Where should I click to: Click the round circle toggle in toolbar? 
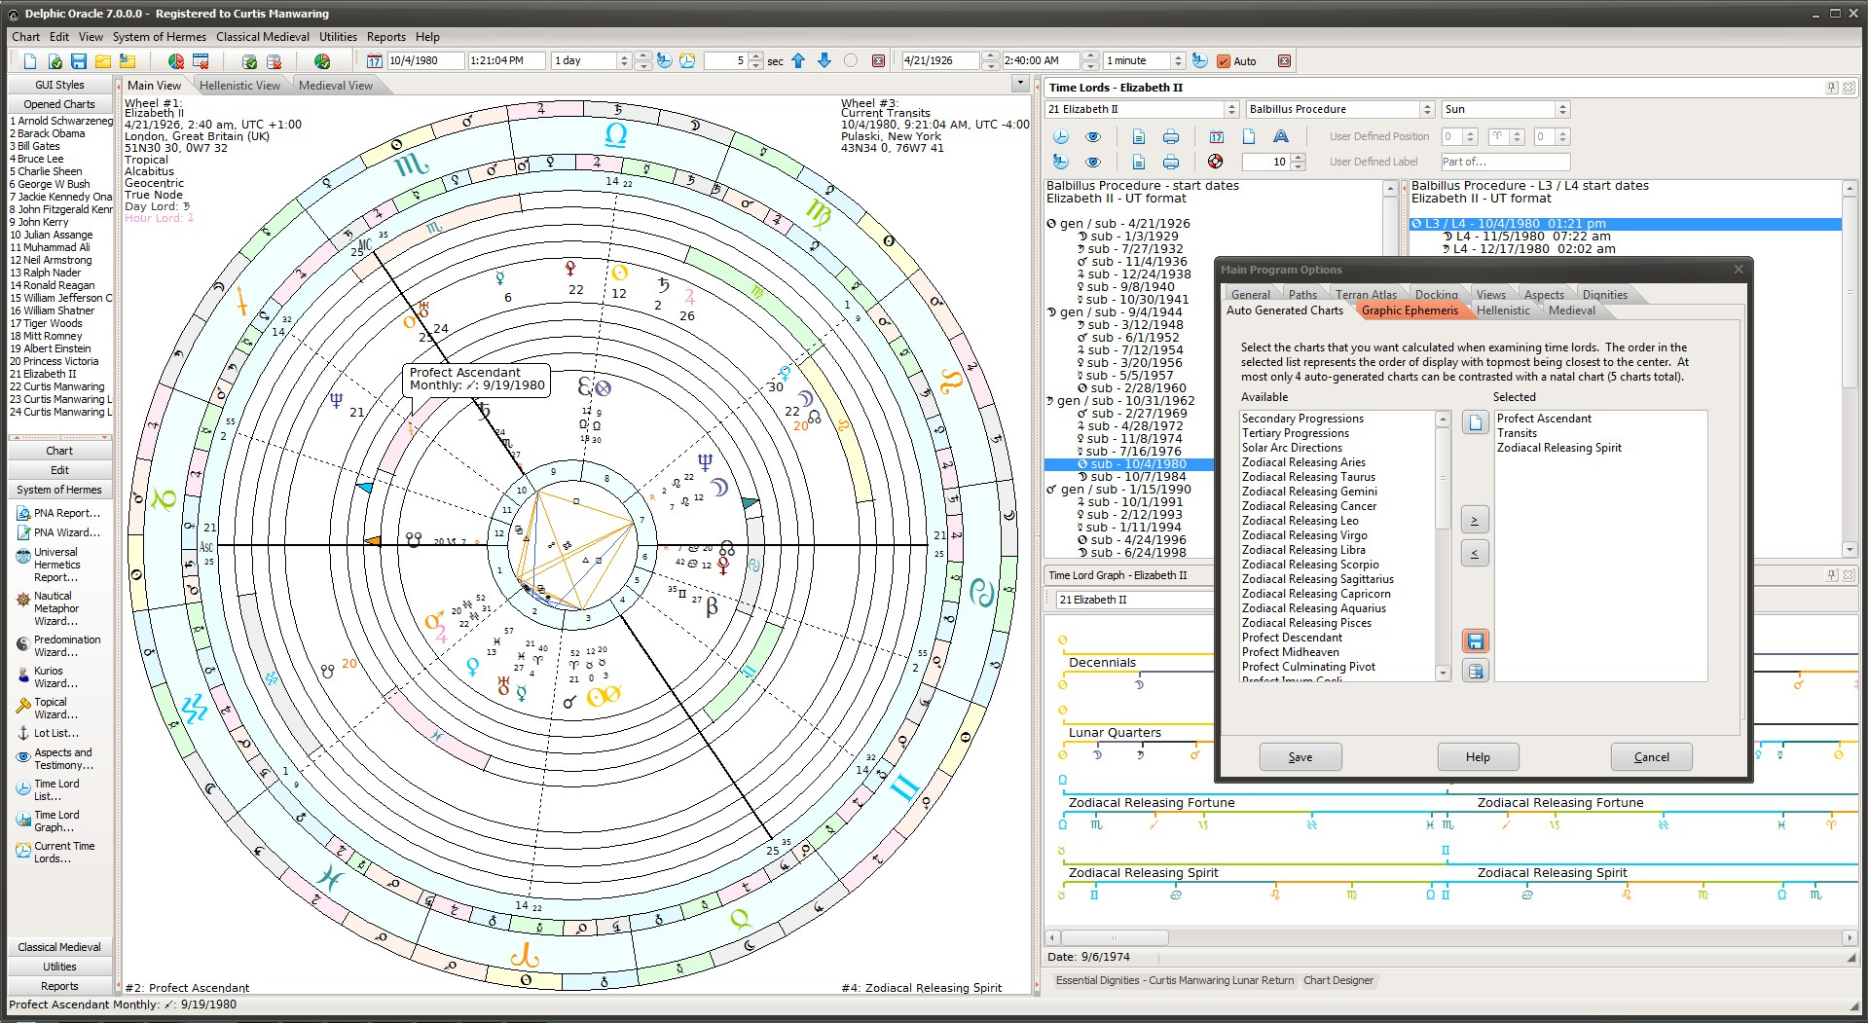tap(851, 61)
